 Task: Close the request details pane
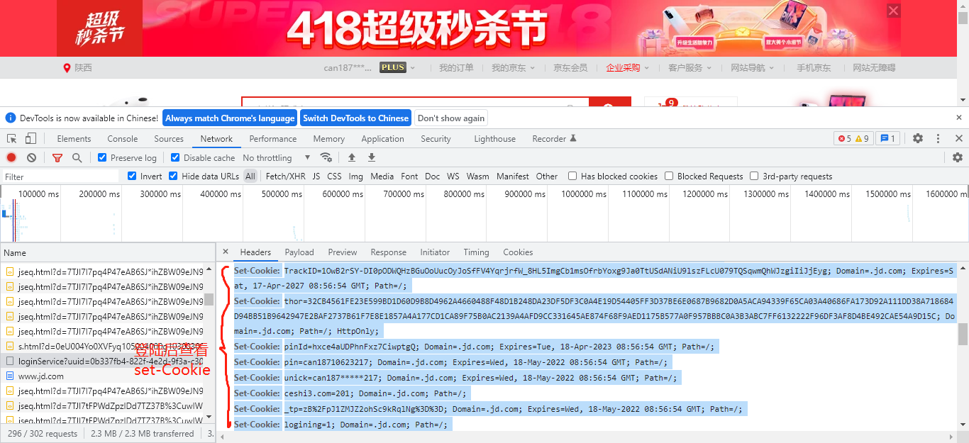pyautogui.click(x=226, y=252)
